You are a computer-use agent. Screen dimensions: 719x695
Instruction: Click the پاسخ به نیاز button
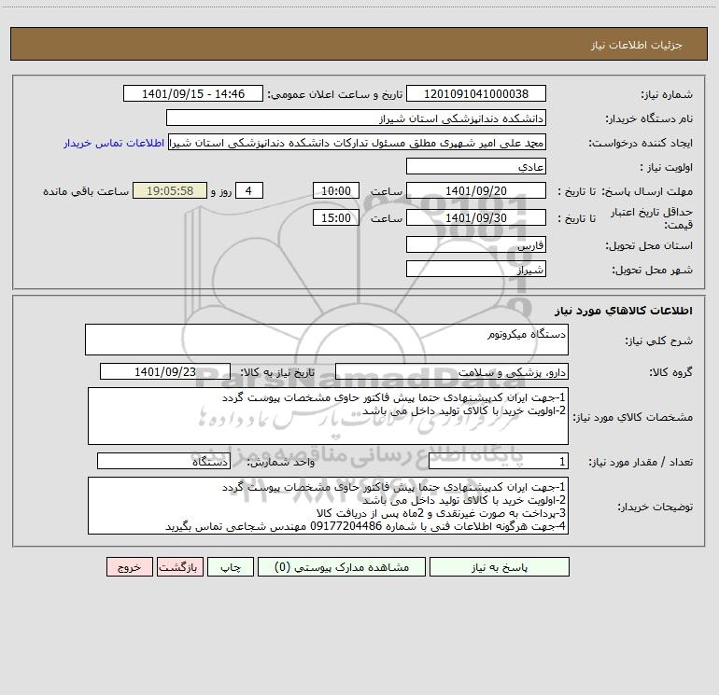tap(500, 566)
